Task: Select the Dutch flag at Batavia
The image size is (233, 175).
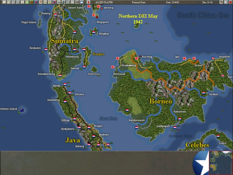Action: 70,93
